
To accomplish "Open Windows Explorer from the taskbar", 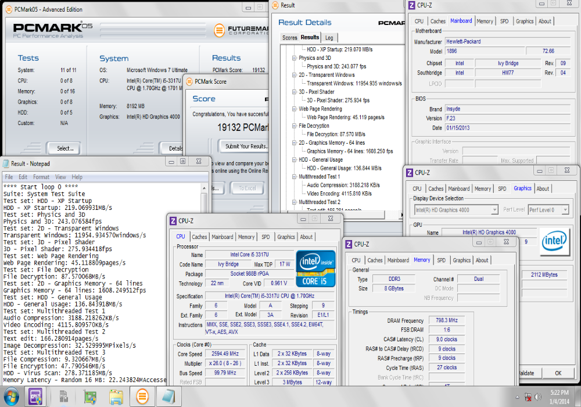I will [x=116, y=397].
